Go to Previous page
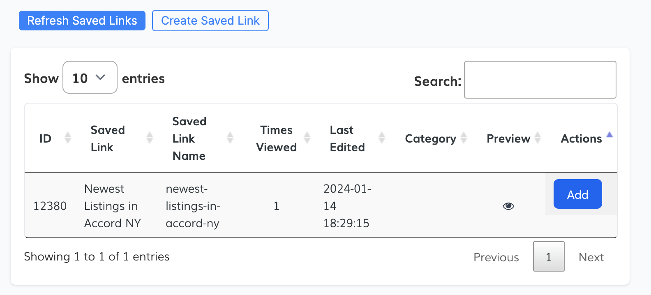This screenshot has width=651, height=295. coord(496,257)
